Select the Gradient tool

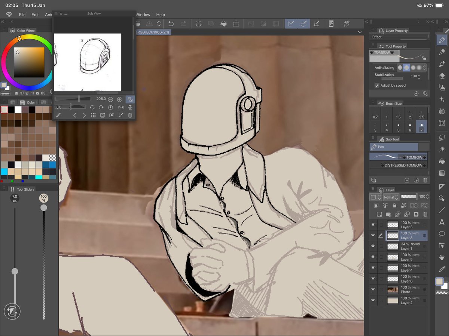click(442, 173)
